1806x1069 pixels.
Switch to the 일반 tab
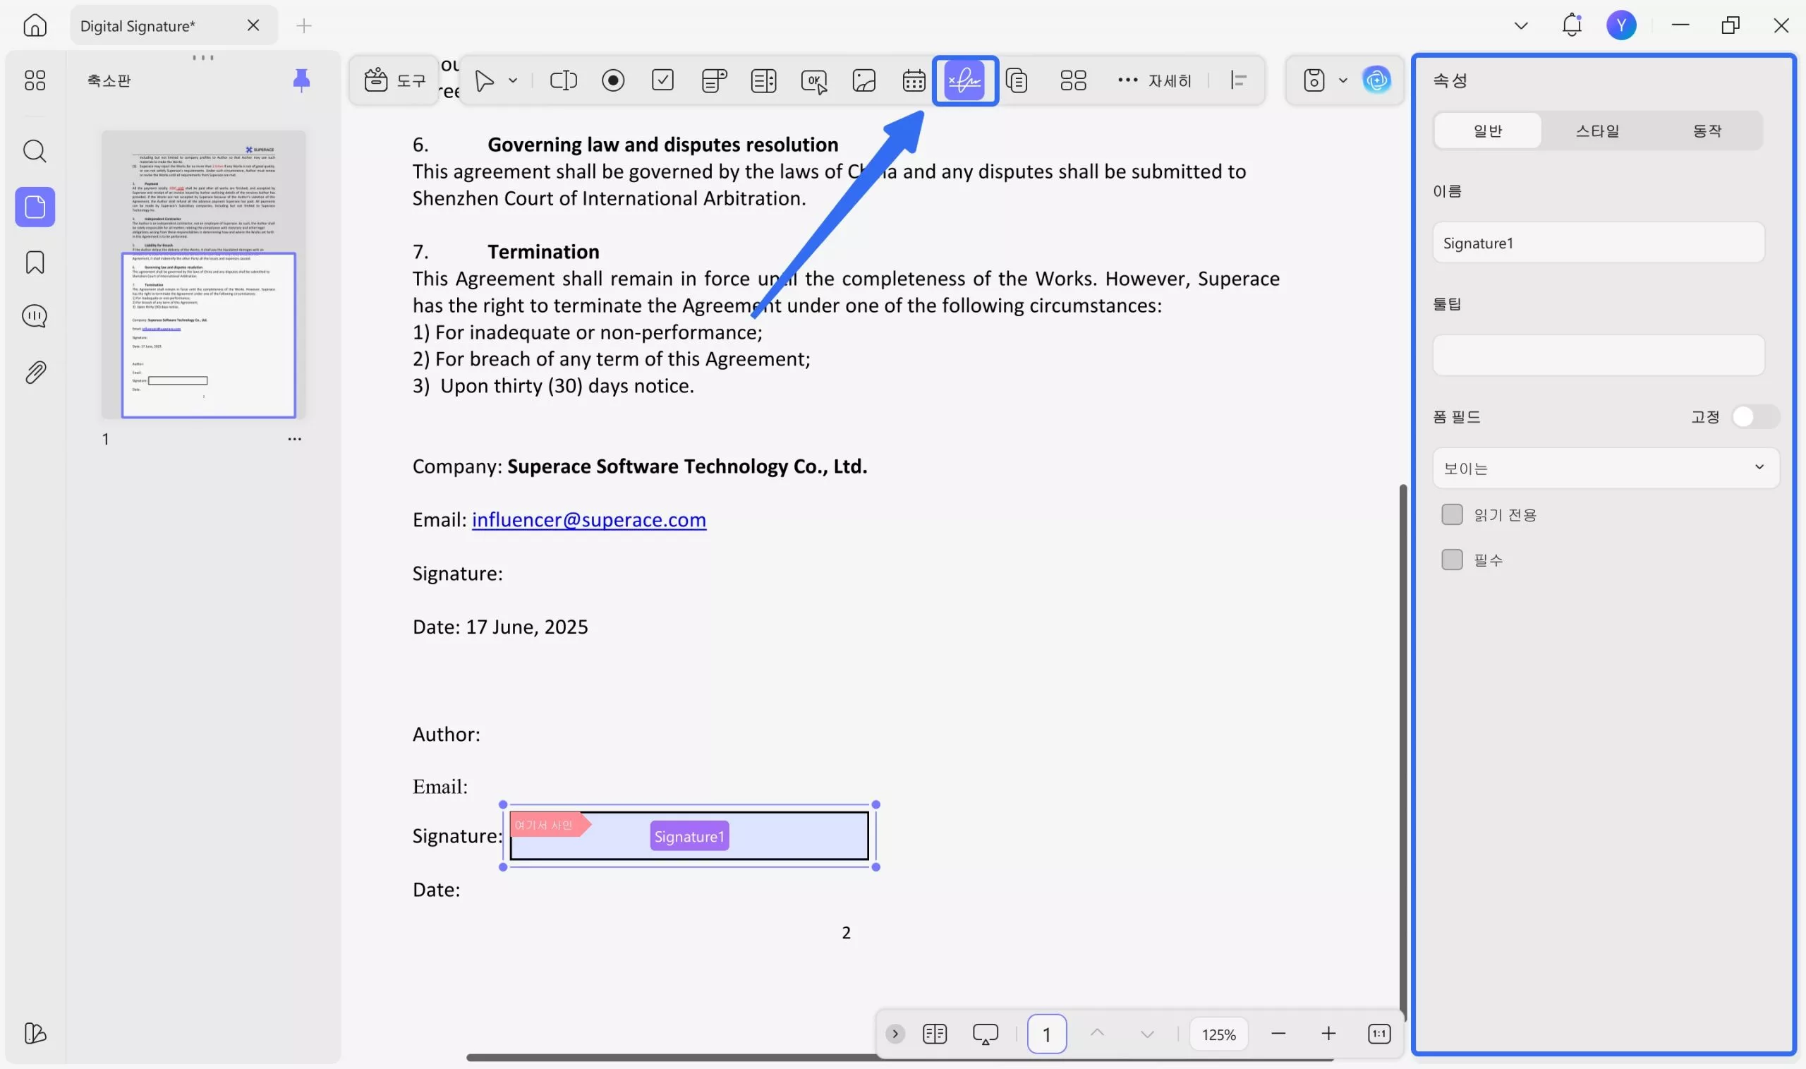coord(1487,131)
